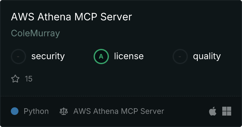Select the quality label text
The width and height of the screenshot is (242, 127).
(207, 57)
